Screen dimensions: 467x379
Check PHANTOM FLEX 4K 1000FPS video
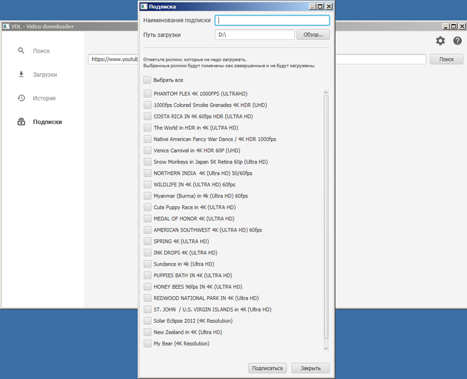pyautogui.click(x=147, y=93)
